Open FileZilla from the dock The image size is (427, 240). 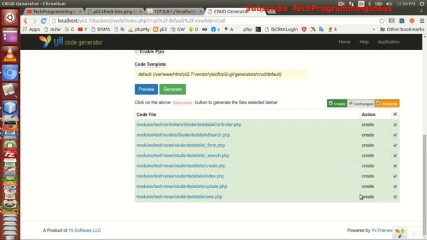[10, 155]
